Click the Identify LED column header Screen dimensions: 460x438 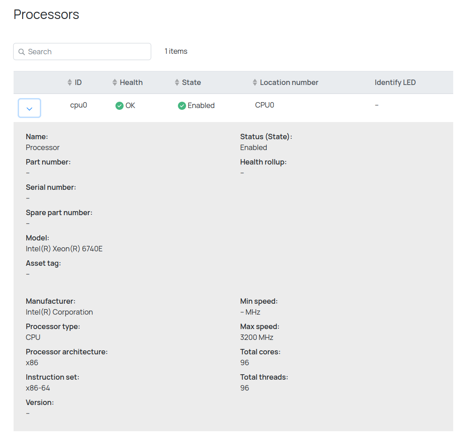[395, 83]
